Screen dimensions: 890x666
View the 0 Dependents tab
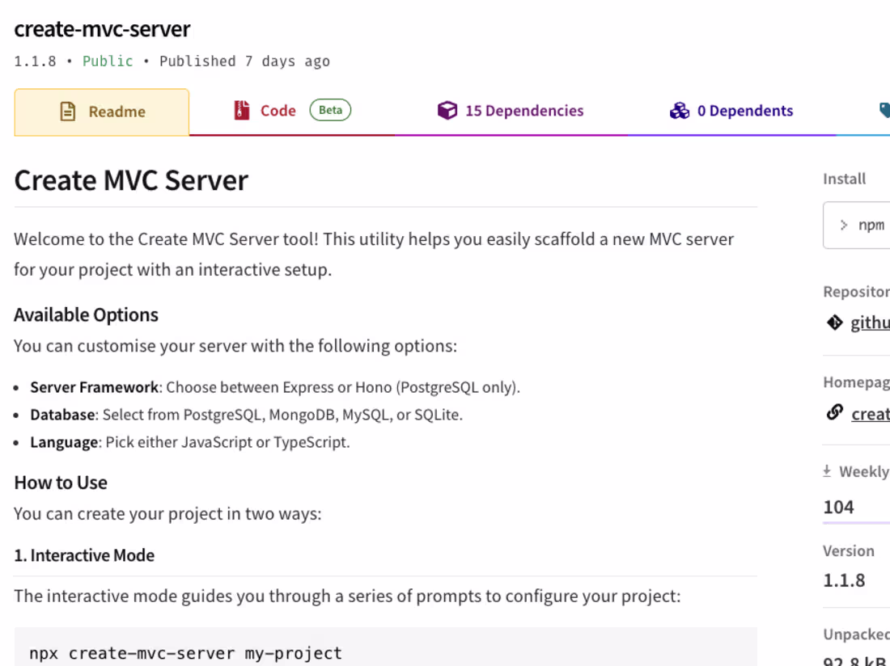click(x=745, y=110)
